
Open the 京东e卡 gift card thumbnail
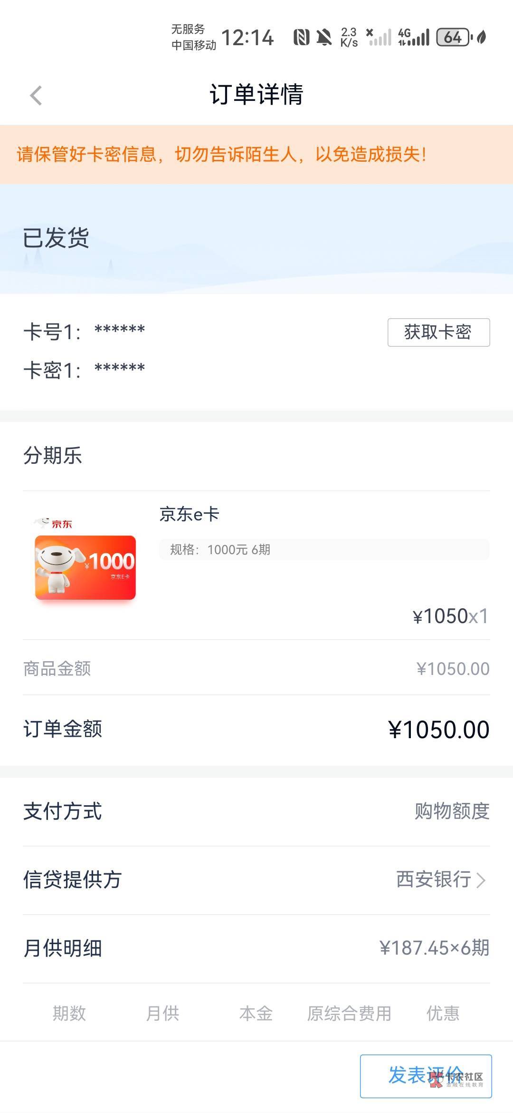85,567
